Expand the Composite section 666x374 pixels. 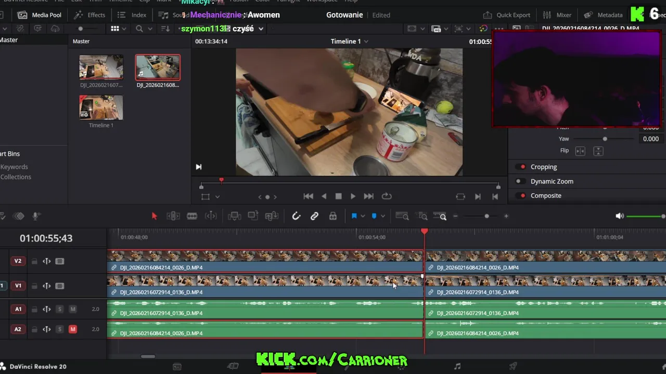546,196
